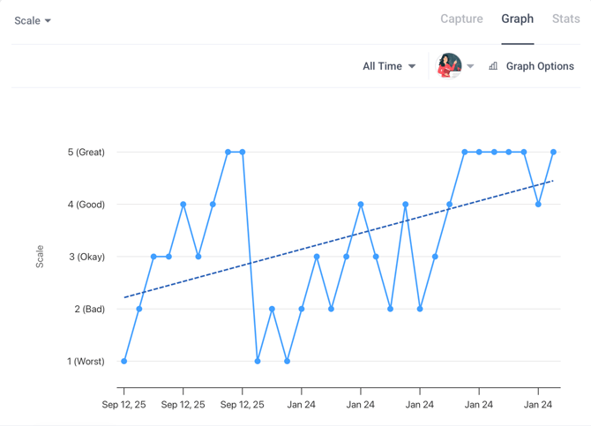The height and width of the screenshot is (426, 591).
Task: Select the Graph tab
Action: (x=517, y=19)
